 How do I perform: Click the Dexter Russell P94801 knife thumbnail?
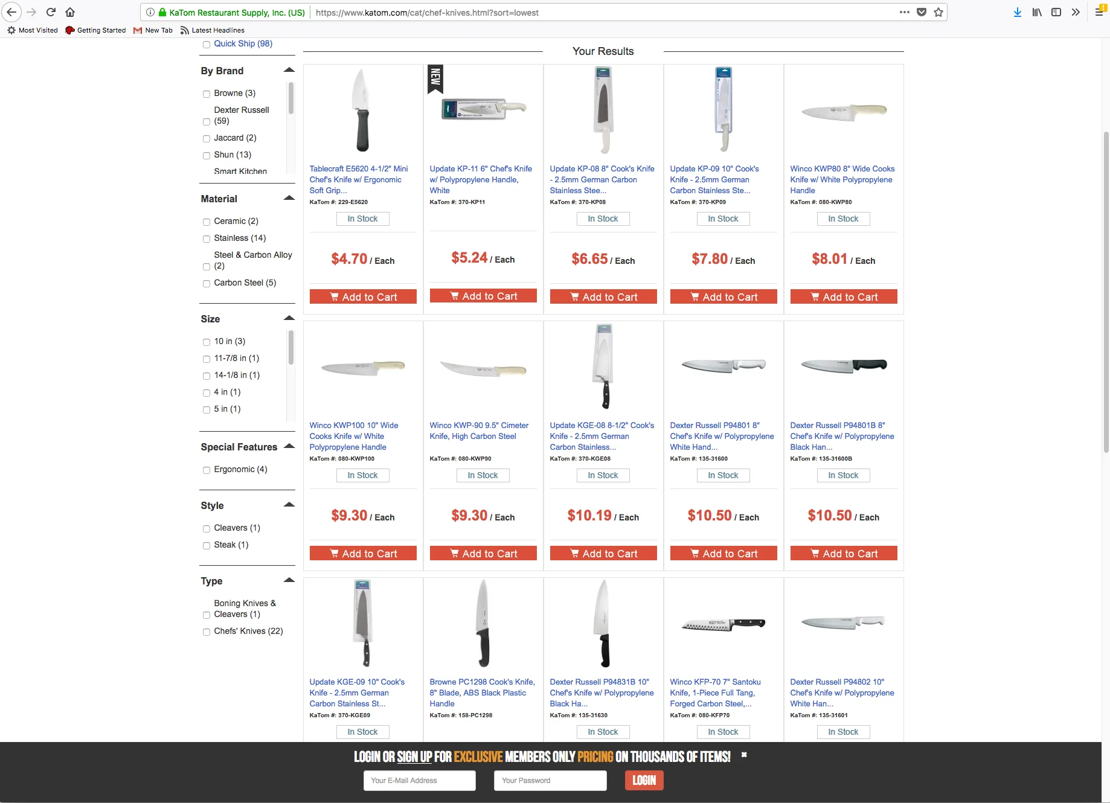click(723, 365)
